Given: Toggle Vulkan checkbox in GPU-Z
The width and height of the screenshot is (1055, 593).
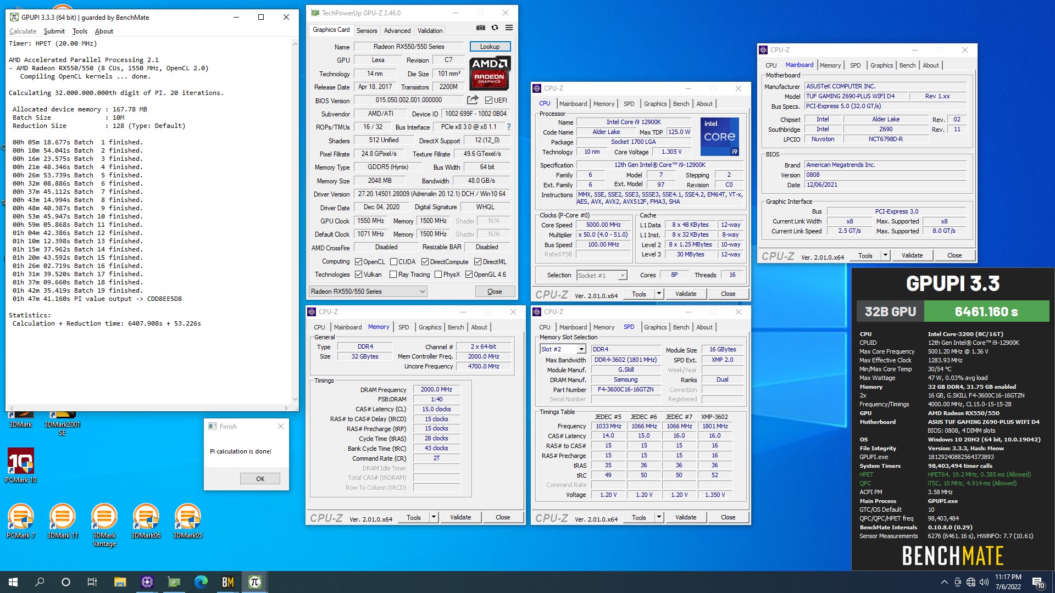Looking at the screenshot, I should click(358, 275).
